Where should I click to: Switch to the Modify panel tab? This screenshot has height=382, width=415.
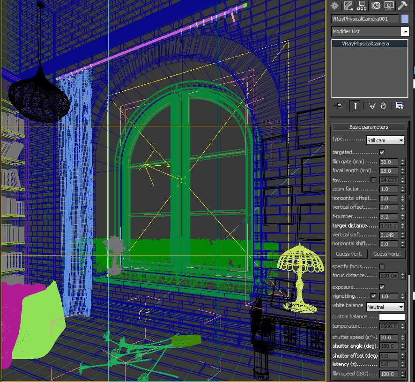coord(348,6)
